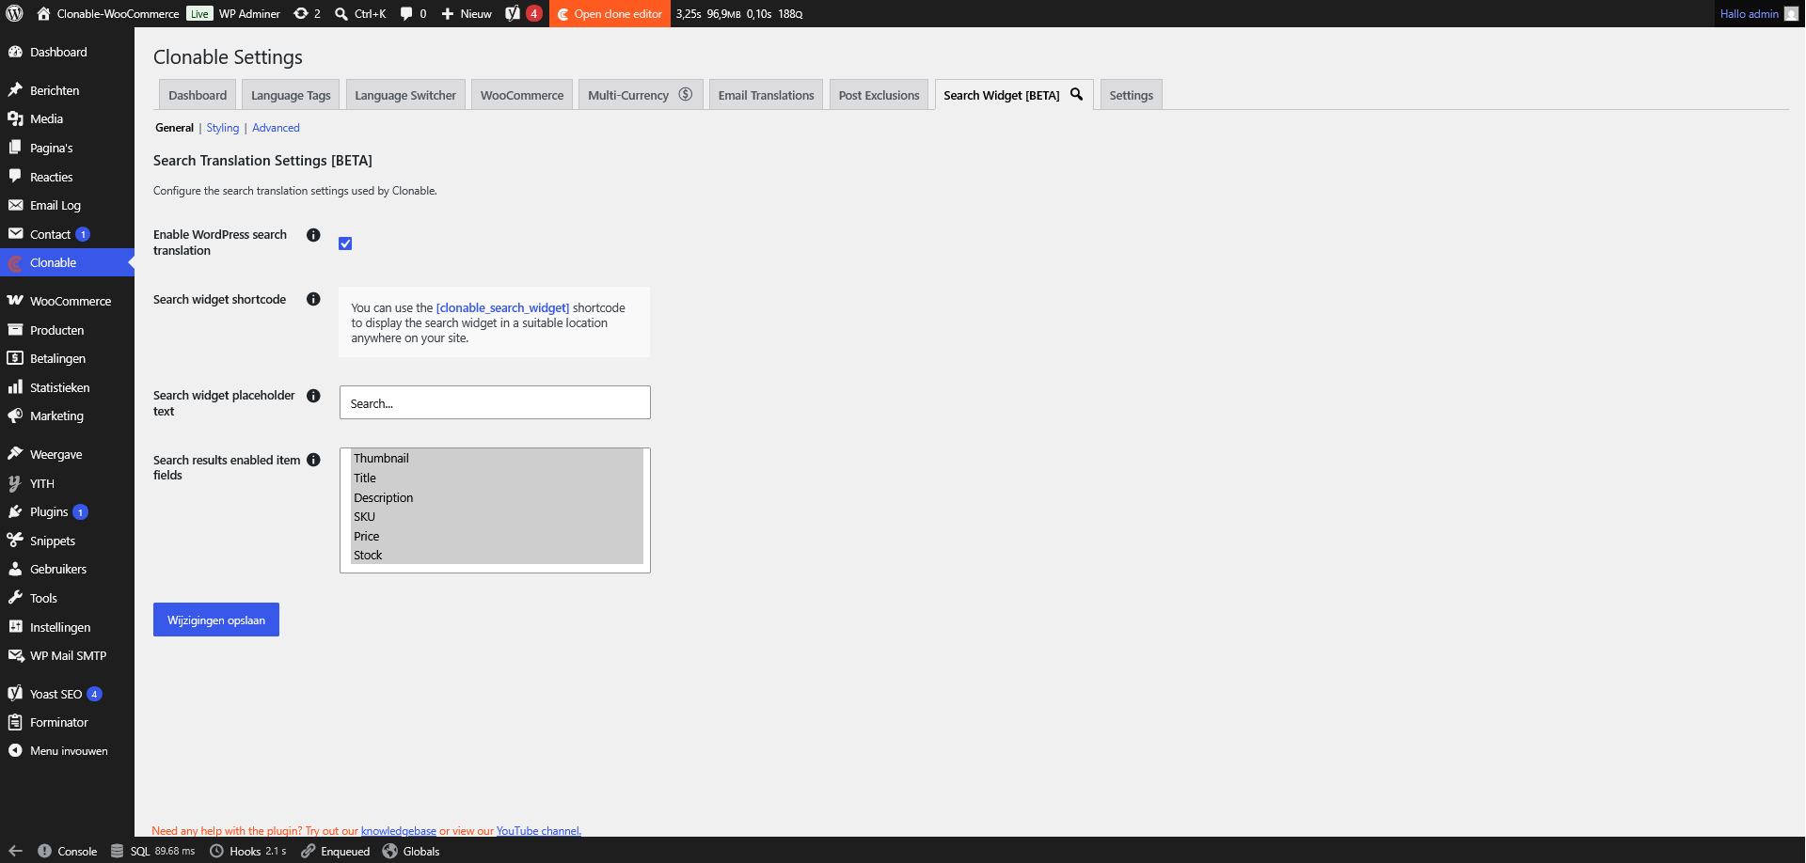1806x863 pixels.
Task: Select Description in item fields list
Action: pos(497,497)
